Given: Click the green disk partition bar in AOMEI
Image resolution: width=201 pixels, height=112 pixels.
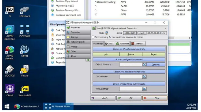Looking at the screenshot, I should click(179, 44).
